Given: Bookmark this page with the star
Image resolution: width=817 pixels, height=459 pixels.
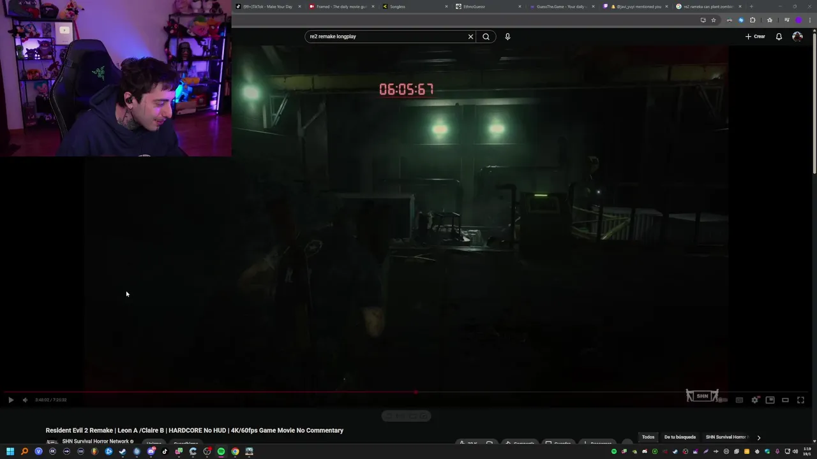Looking at the screenshot, I should [714, 20].
